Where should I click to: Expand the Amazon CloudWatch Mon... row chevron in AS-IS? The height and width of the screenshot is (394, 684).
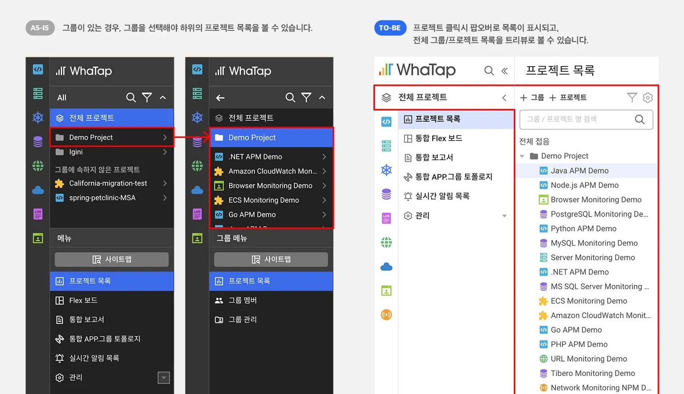324,171
